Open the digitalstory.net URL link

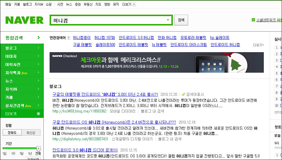(80, 139)
